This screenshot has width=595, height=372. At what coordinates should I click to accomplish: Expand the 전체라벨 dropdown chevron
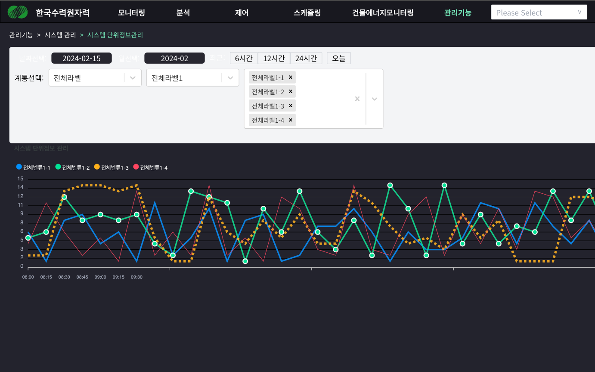point(133,78)
